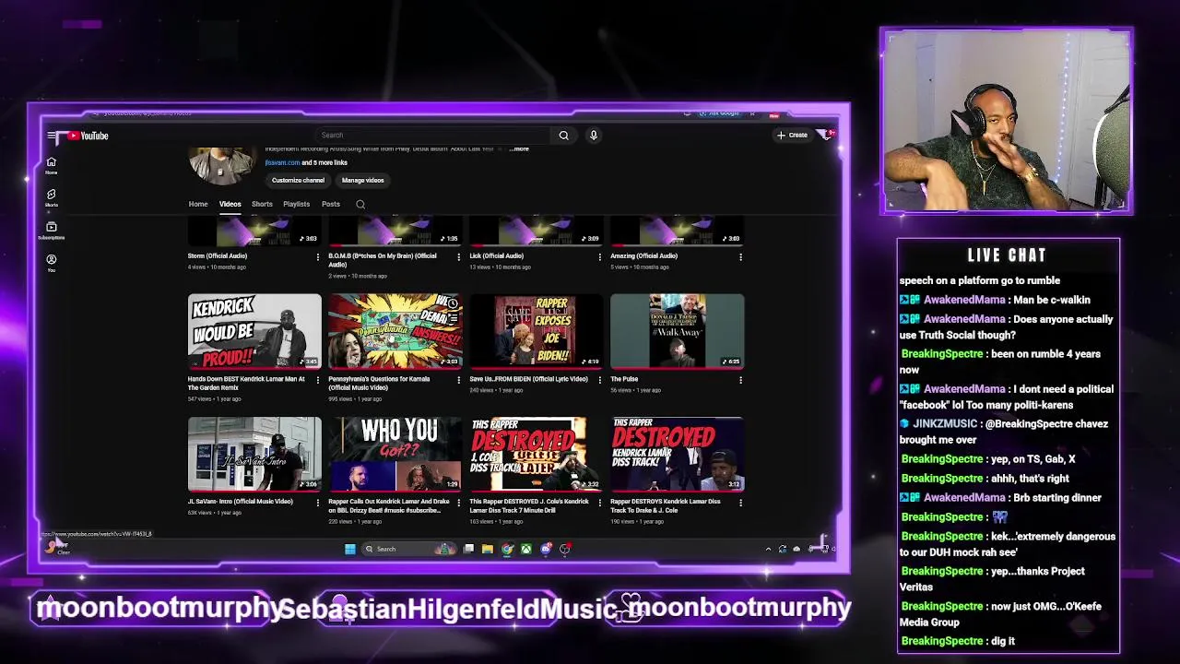The image size is (1180, 664).
Task: Open Shorts from the left sidebar
Action: coord(52,198)
